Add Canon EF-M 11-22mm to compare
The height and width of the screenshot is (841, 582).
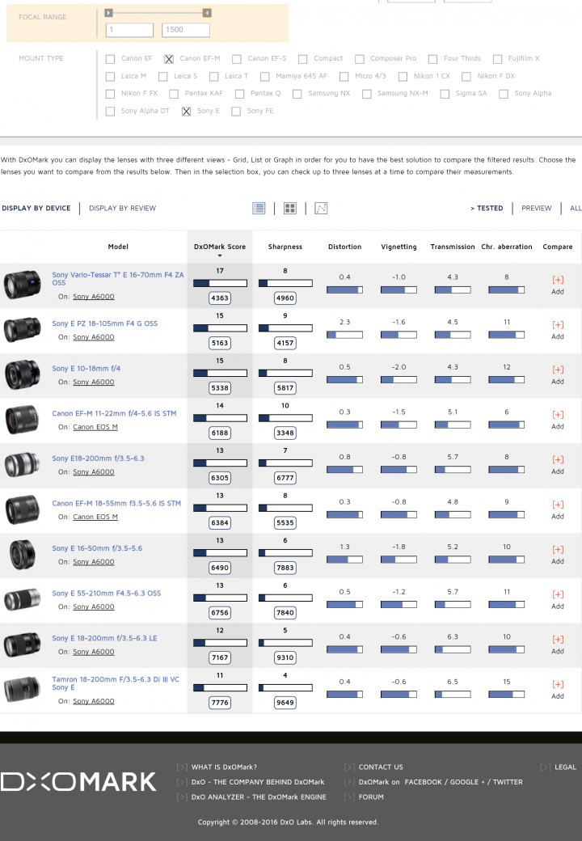(558, 420)
